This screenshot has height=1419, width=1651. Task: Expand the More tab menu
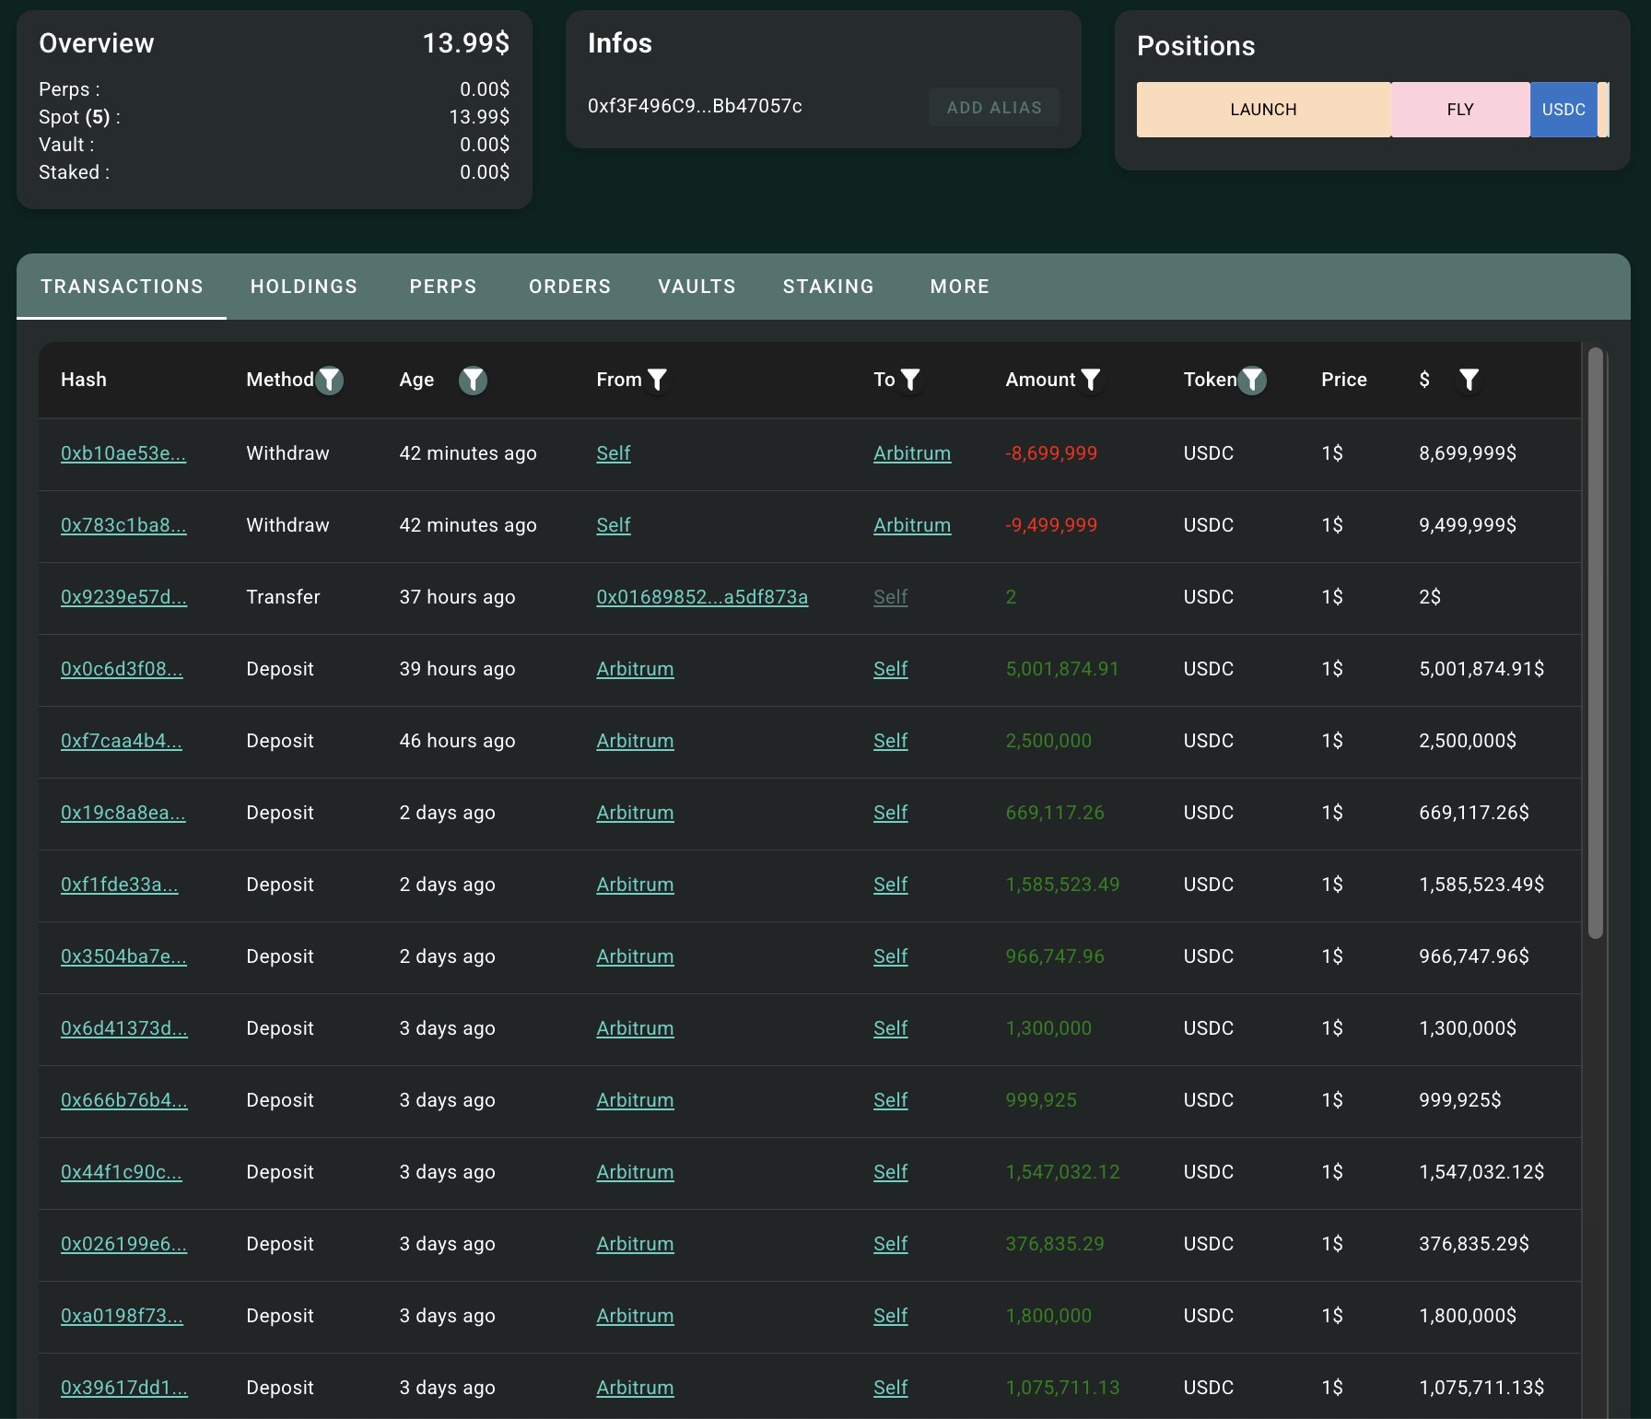tap(959, 287)
